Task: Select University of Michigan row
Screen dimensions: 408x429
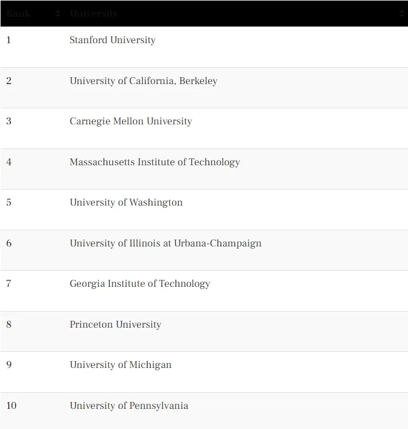Action: (x=204, y=372)
